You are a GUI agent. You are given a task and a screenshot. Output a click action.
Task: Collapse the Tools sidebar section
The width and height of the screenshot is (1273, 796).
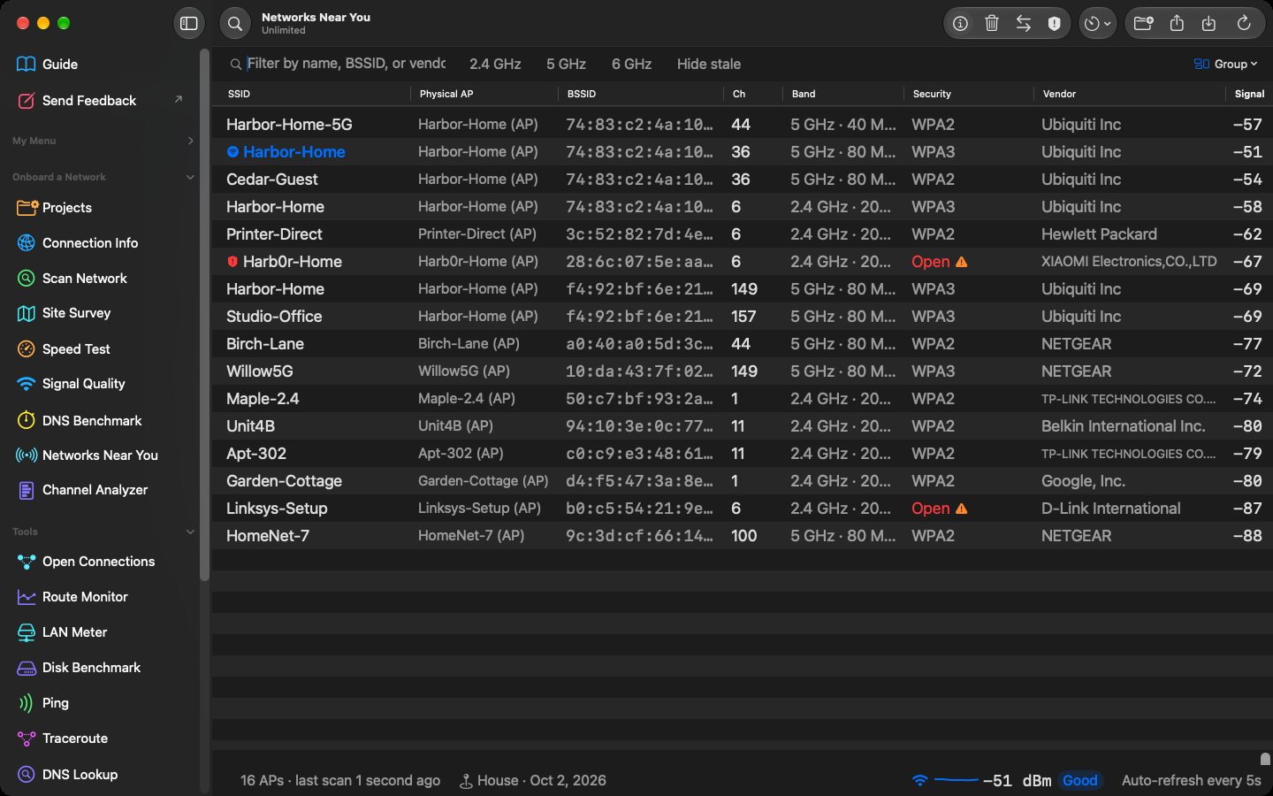[x=190, y=532]
